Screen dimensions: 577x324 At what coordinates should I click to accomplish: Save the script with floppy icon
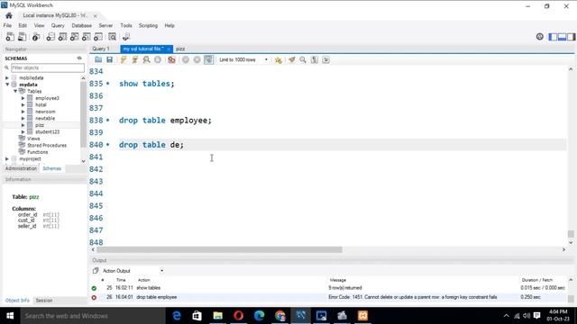point(109,59)
